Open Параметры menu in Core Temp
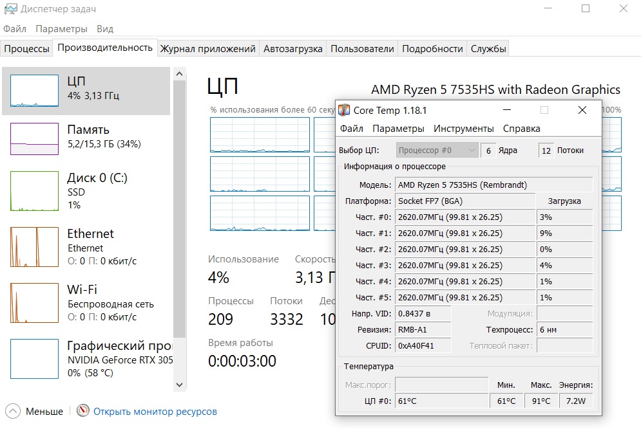The image size is (641, 429). pyautogui.click(x=398, y=129)
